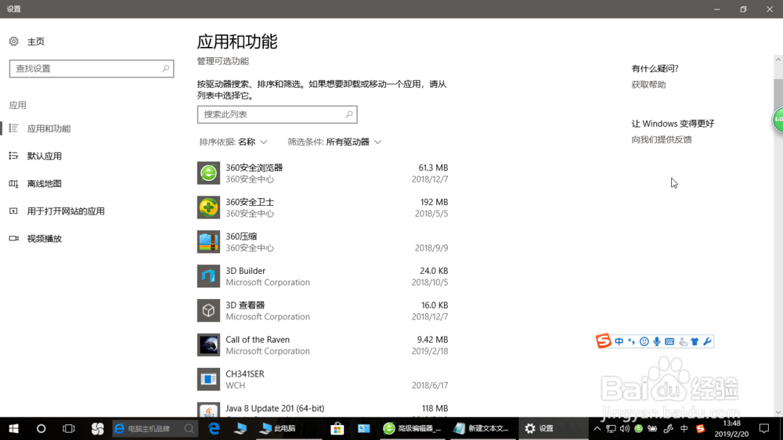
Task: Open emoji panel on Sogou bar
Action: [644, 341]
